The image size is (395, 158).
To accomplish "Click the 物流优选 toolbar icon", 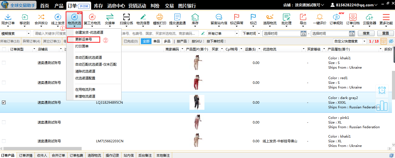I will tap(74, 17).
